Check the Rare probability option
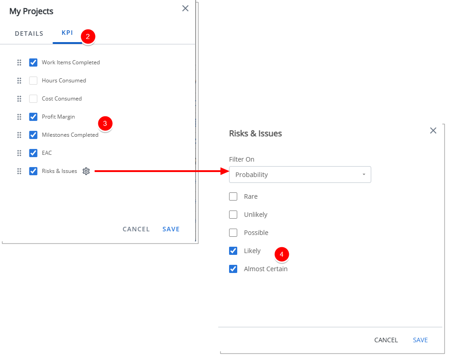 tap(233, 196)
